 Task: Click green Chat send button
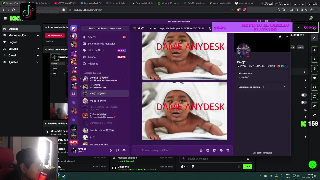point(247,167)
